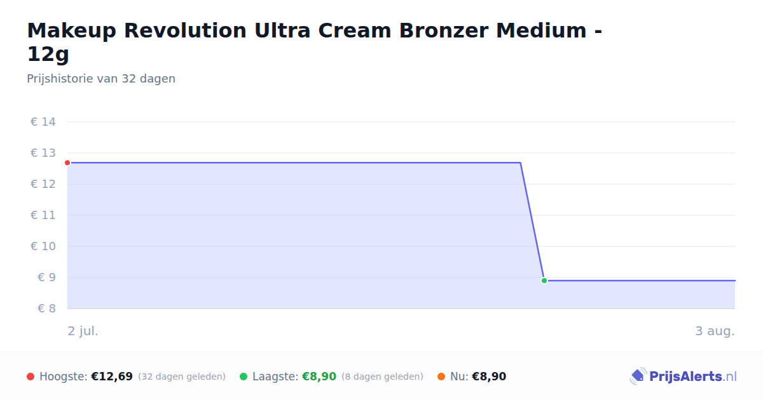Click the Prijshistorie van 32 dagen subtitle
Viewport: 763px width, 400px height.
coord(101,79)
